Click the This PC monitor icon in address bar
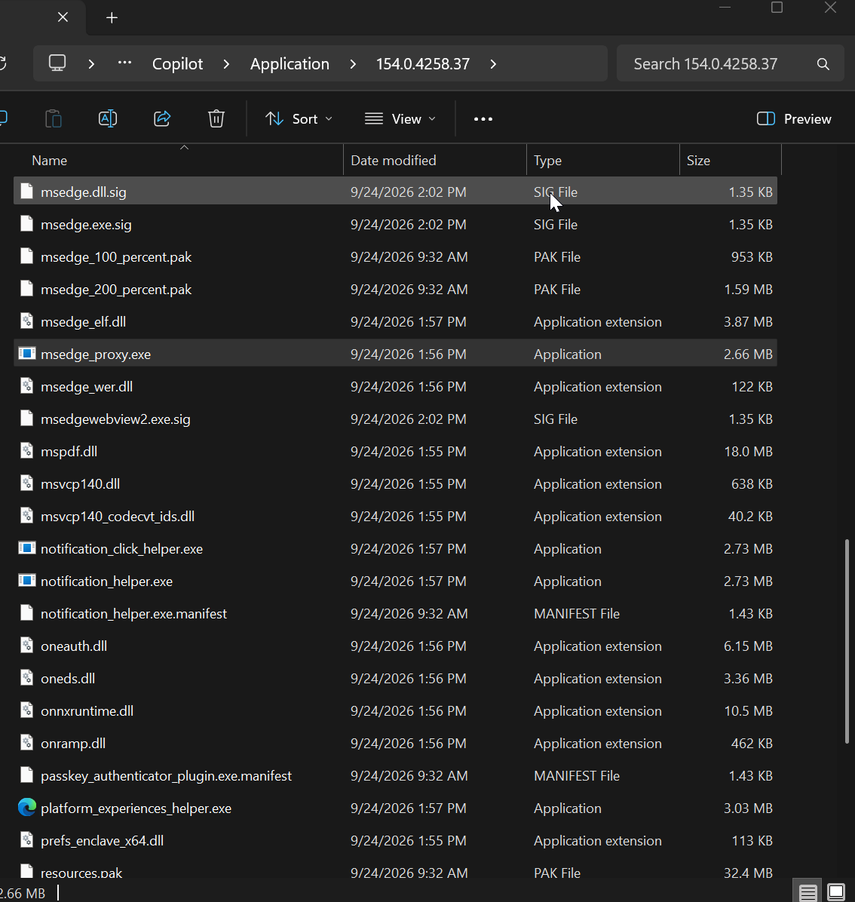Screen dimensions: 855x902 pyautogui.click(x=57, y=63)
